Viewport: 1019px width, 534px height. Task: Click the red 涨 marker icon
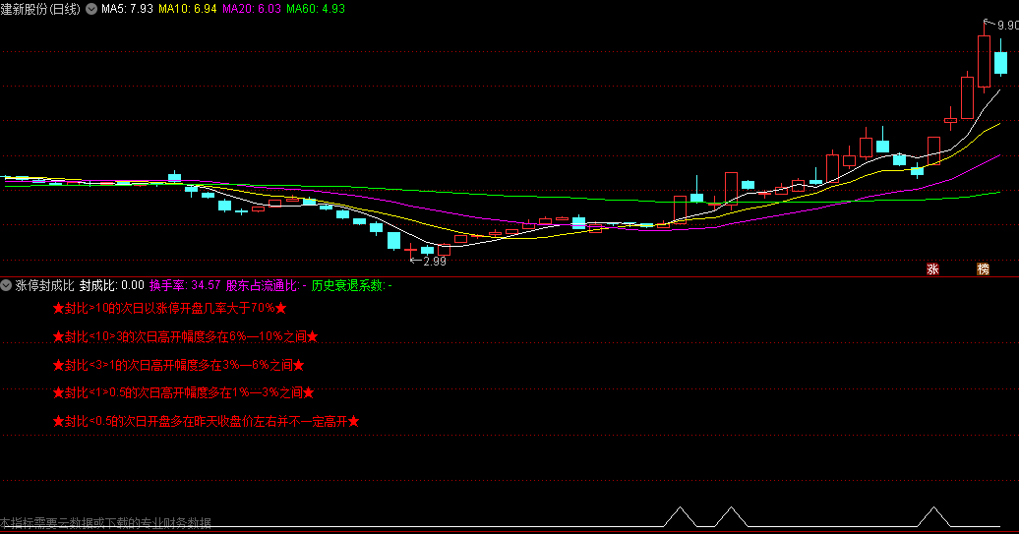(932, 268)
